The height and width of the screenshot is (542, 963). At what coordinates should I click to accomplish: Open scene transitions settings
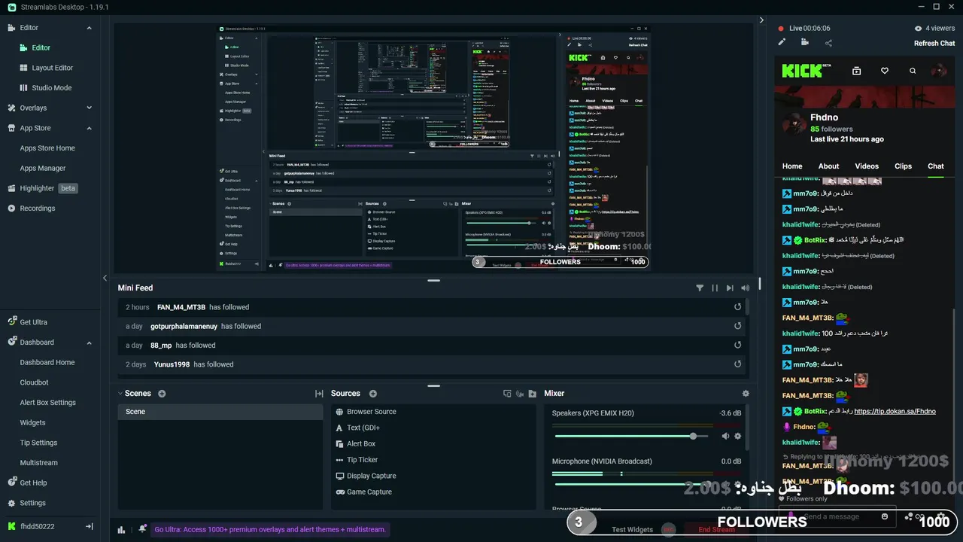[319, 394]
